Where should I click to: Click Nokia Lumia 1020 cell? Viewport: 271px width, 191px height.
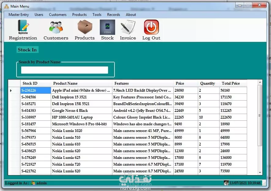click(81, 131)
